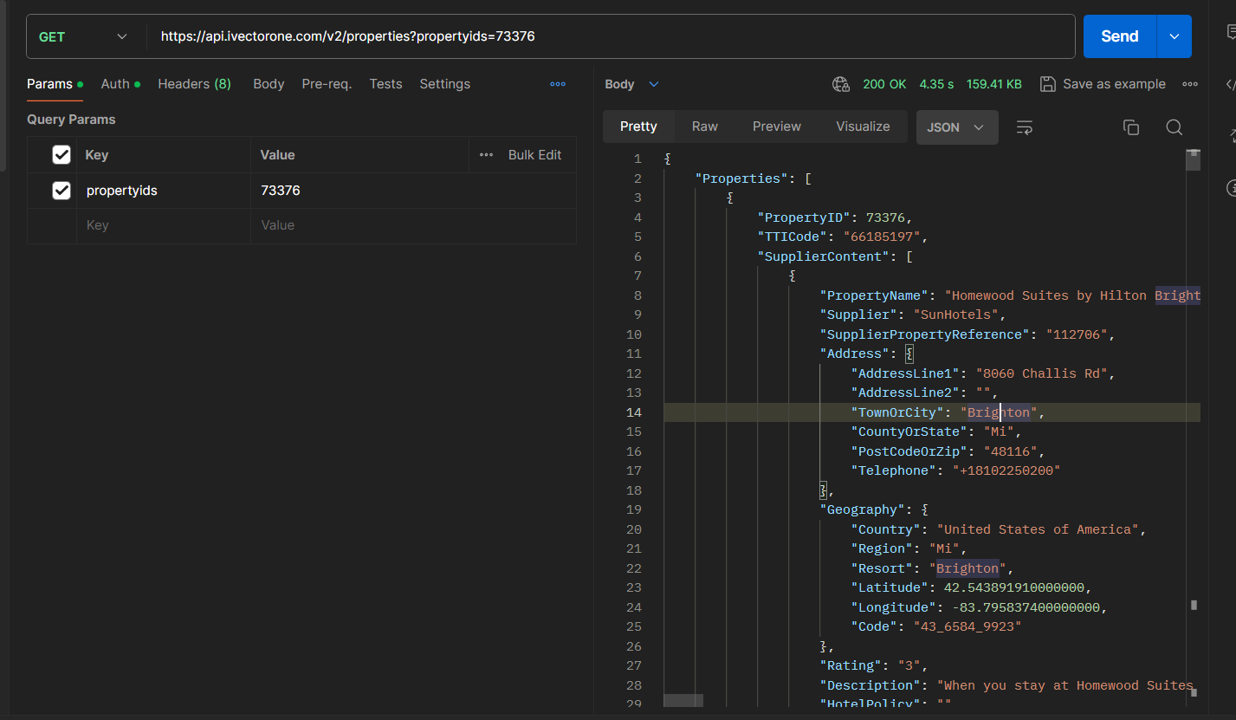Click the Latitude value
This screenshot has height=720, width=1236.
coord(1013,587)
